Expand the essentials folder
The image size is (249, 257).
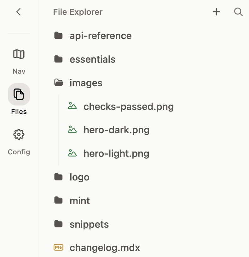92,59
